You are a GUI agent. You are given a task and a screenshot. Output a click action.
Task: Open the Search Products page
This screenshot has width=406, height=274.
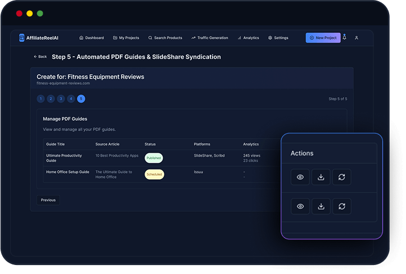pyautogui.click(x=165, y=38)
